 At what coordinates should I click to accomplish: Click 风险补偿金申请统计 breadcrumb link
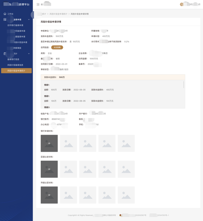58,14
